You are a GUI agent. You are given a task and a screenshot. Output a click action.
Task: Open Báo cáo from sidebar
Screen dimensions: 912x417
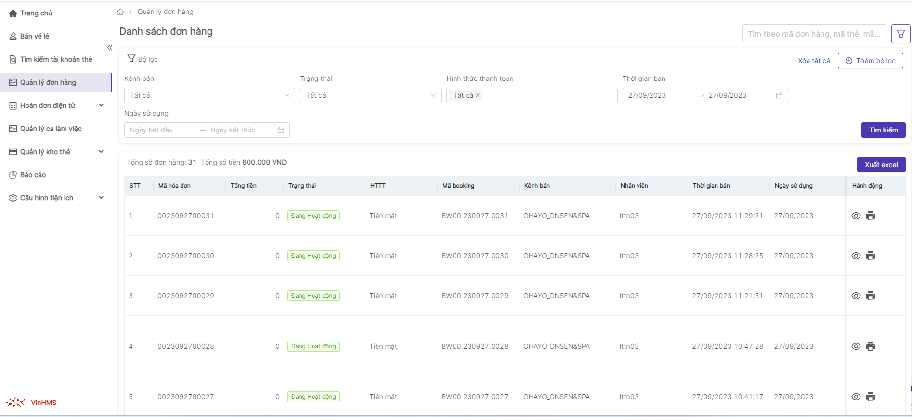33,175
